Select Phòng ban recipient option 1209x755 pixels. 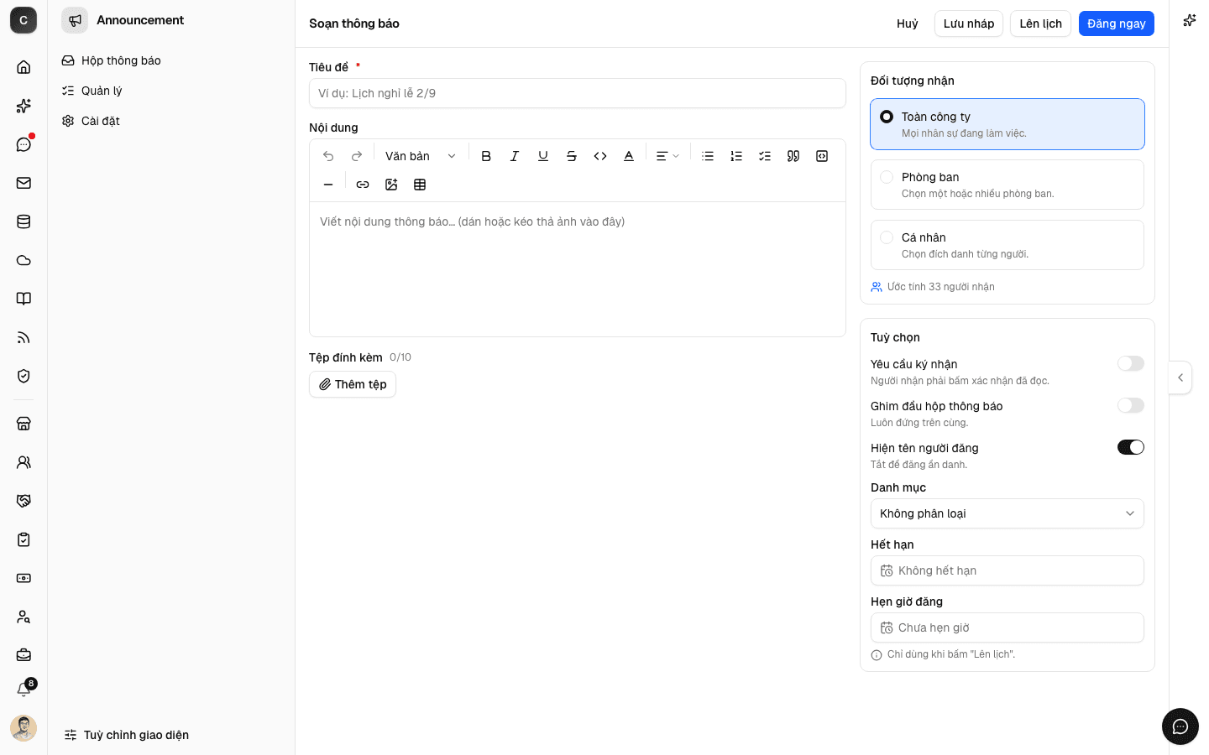pyautogui.click(x=1007, y=185)
